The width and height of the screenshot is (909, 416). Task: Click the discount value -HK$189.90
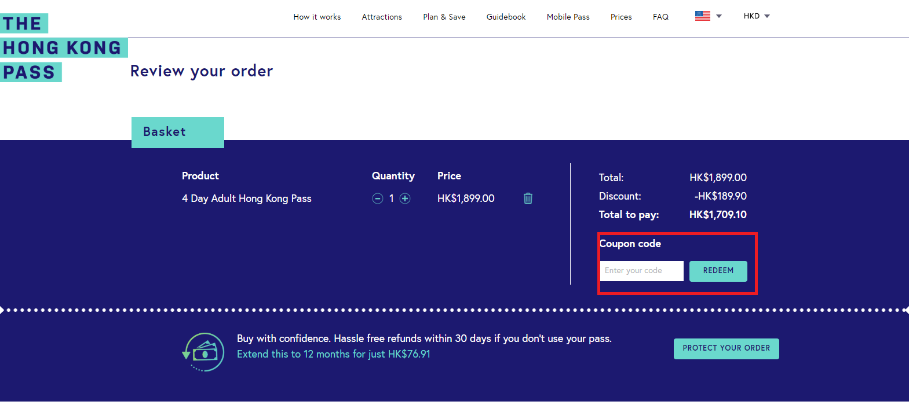tap(721, 196)
